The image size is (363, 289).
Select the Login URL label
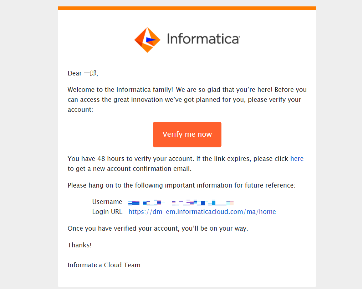pos(107,212)
